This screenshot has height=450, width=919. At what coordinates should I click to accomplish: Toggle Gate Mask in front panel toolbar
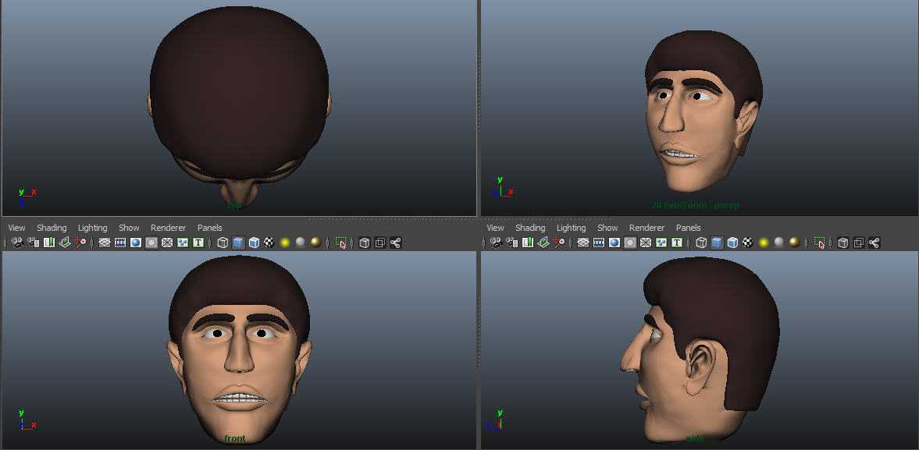151,243
